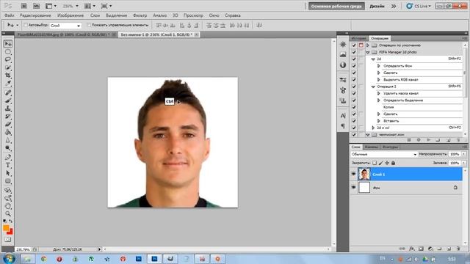The width and height of the screenshot is (470, 264).
Task: Toggle checkmark for Определить Фон step
Action: [354, 66]
